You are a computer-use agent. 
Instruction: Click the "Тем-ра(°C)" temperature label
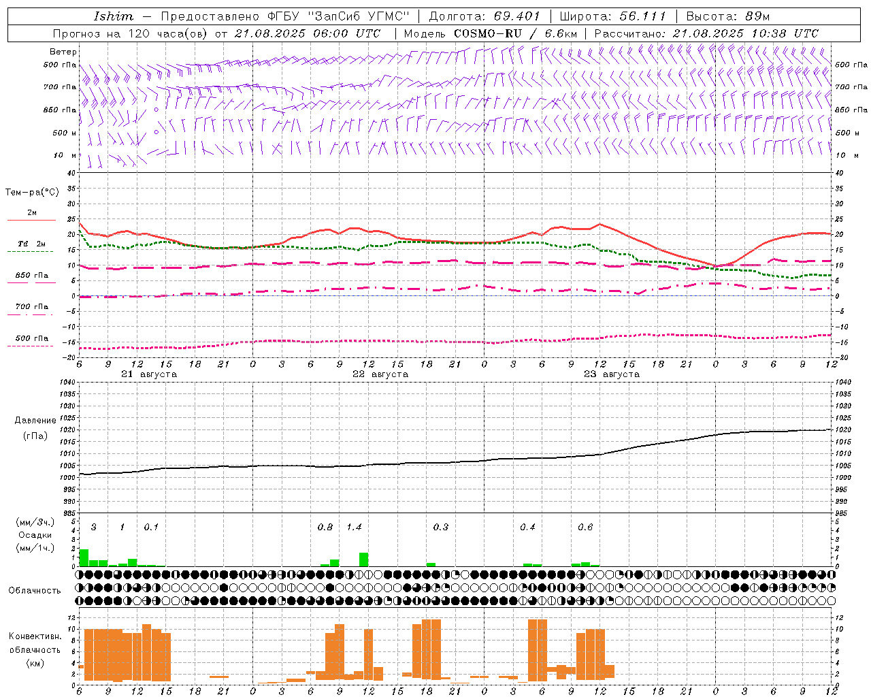(32, 193)
